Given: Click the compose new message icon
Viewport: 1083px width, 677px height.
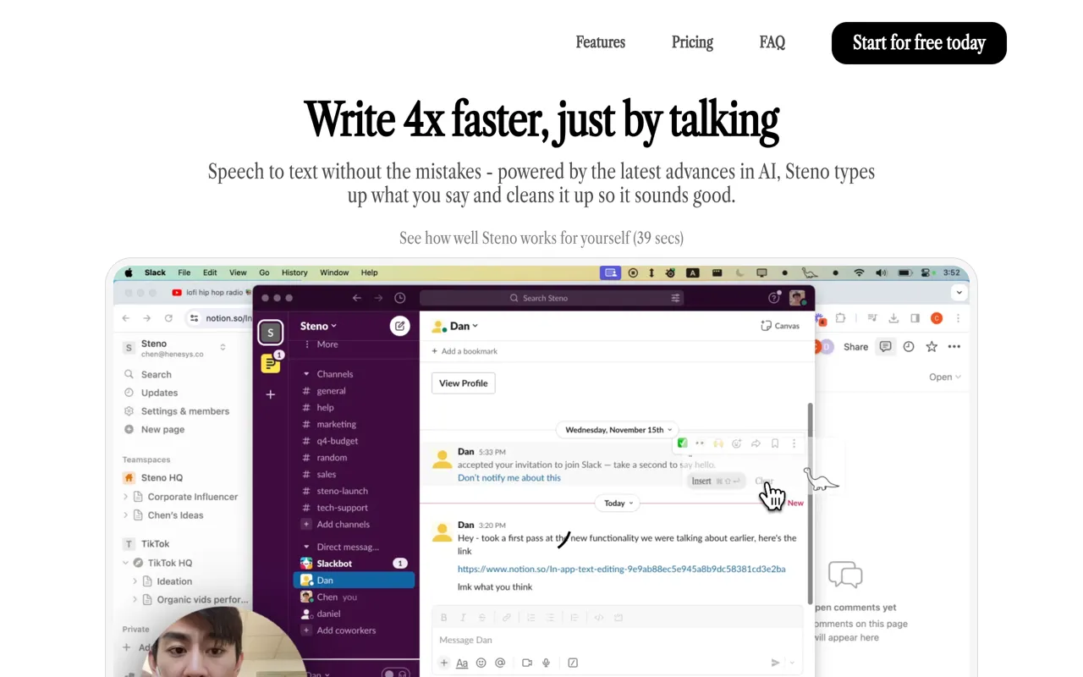Looking at the screenshot, I should click(x=399, y=326).
